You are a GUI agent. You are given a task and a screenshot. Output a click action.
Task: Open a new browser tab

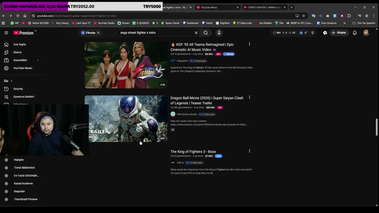(x=292, y=7)
